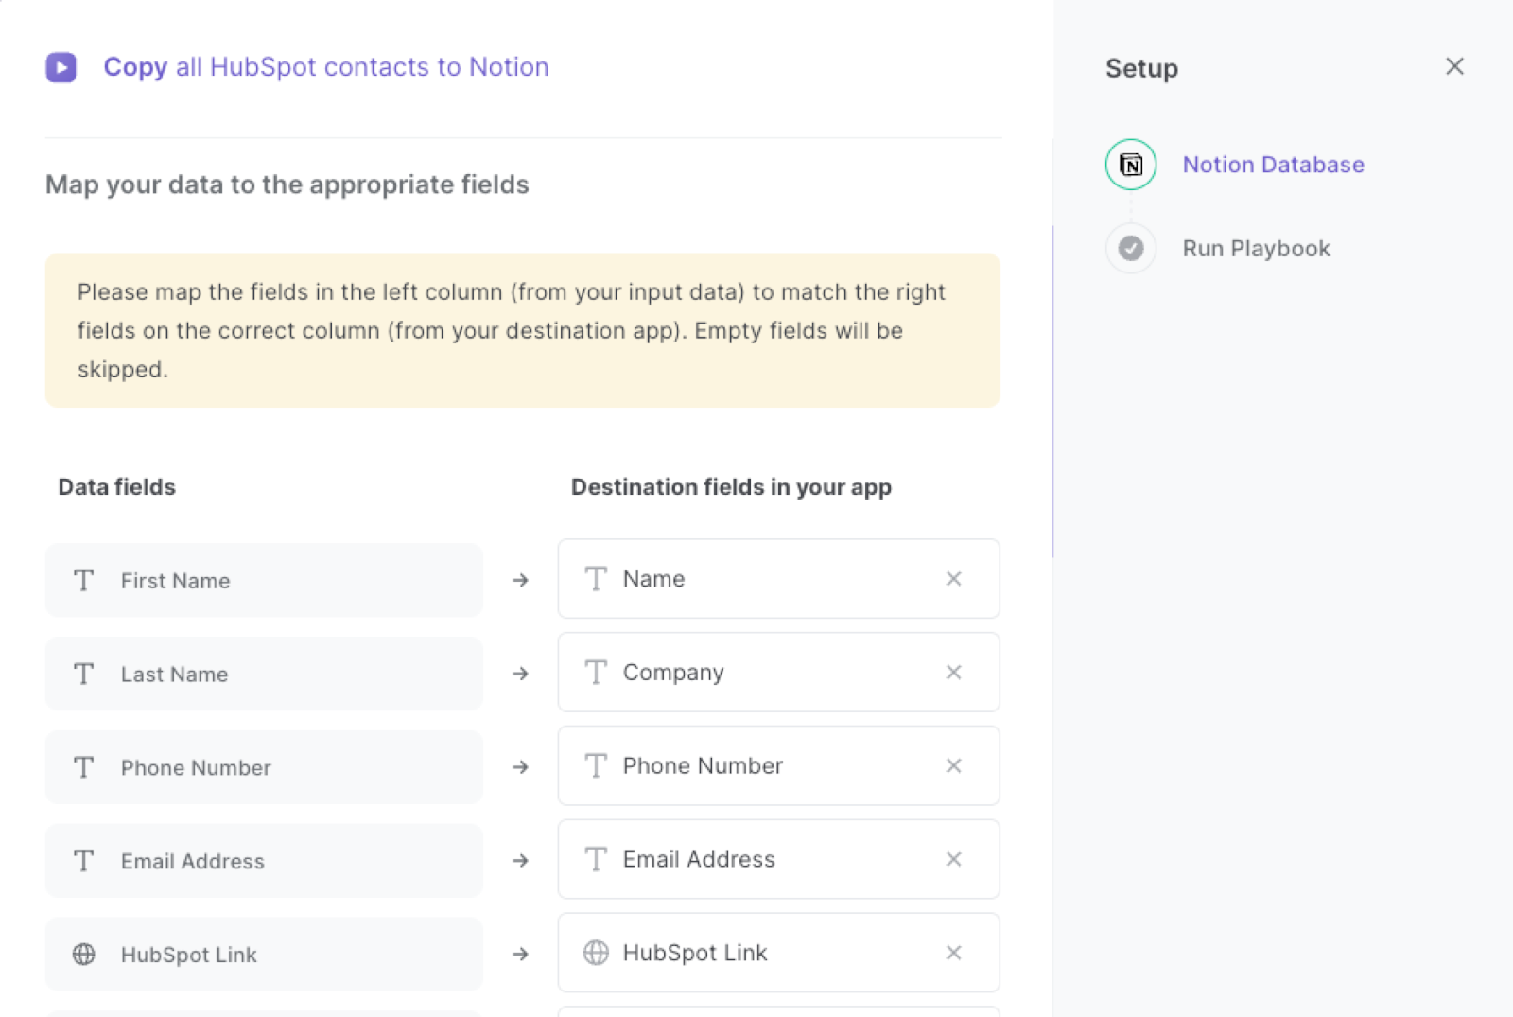Clear the destination Phone Number mapping
Viewport: 1513px width, 1017px height.
[x=953, y=765]
